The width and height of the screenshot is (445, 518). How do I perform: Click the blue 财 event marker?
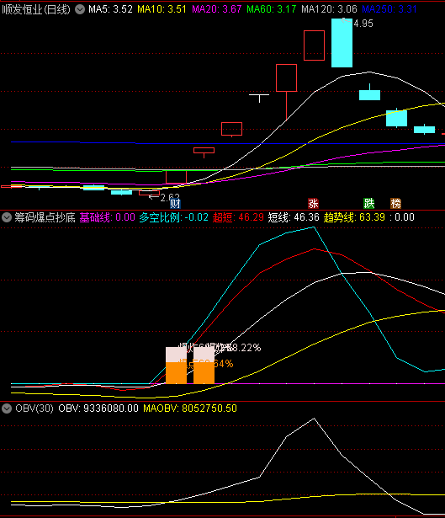(x=176, y=204)
